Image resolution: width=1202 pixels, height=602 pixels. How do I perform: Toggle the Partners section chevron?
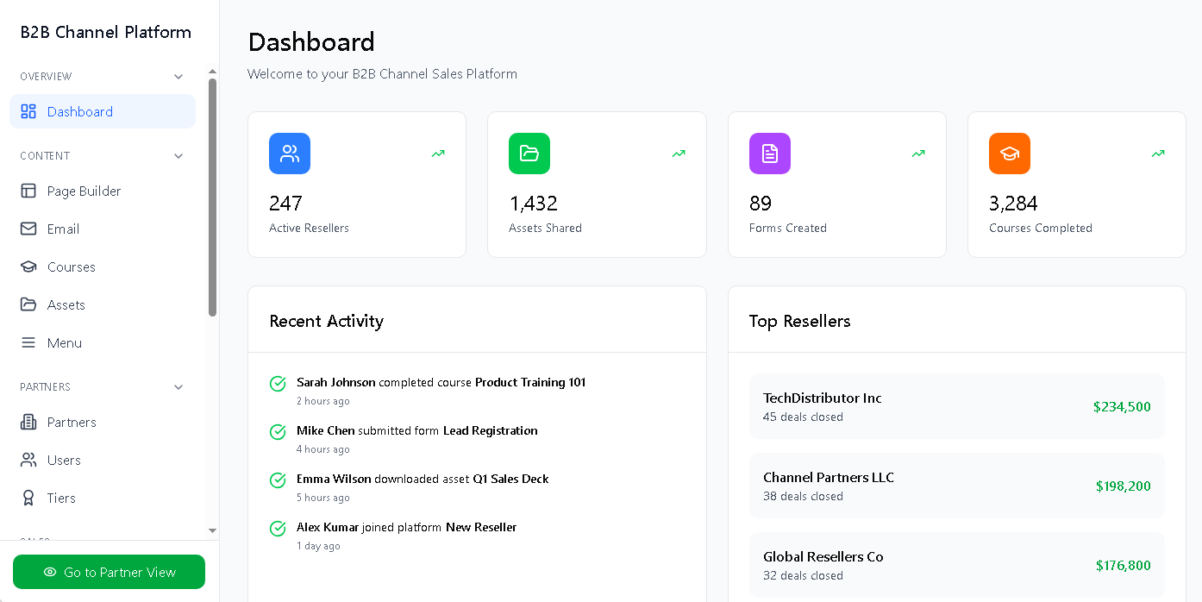(178, 387)
